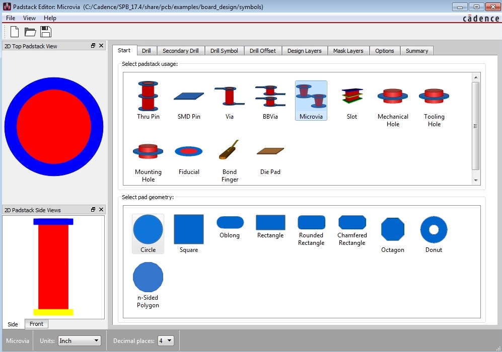Click the Save floppy disk icon
The image size is (502, 352).
pyautogui.click(x=46, y=32)
